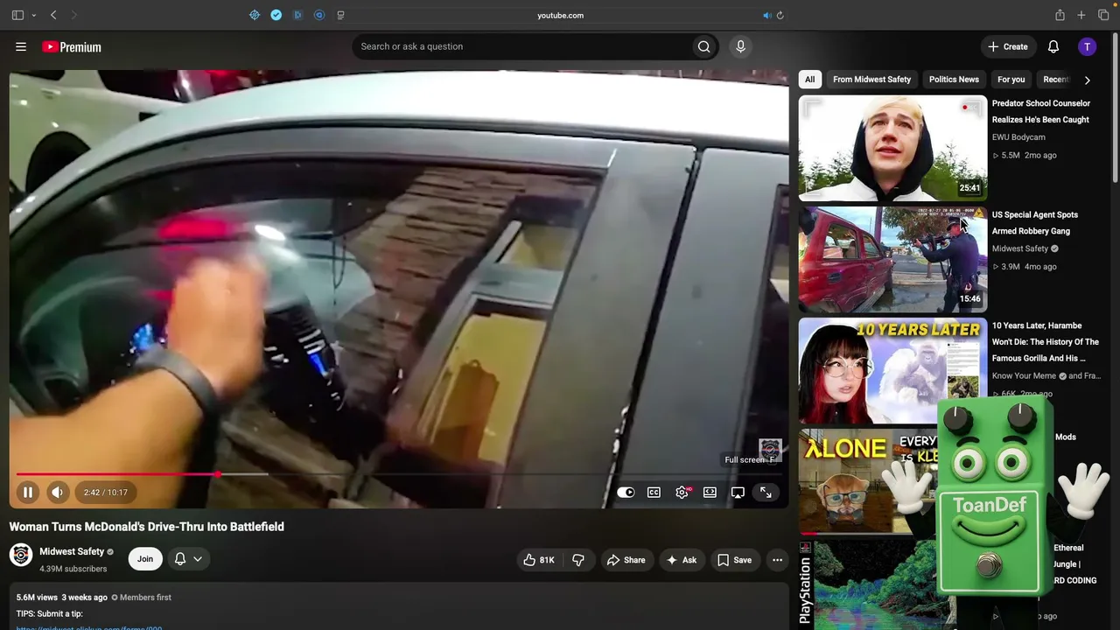Select the 'All' filter chip
This screenshot has width=1120, height=630.
point(809,80)
